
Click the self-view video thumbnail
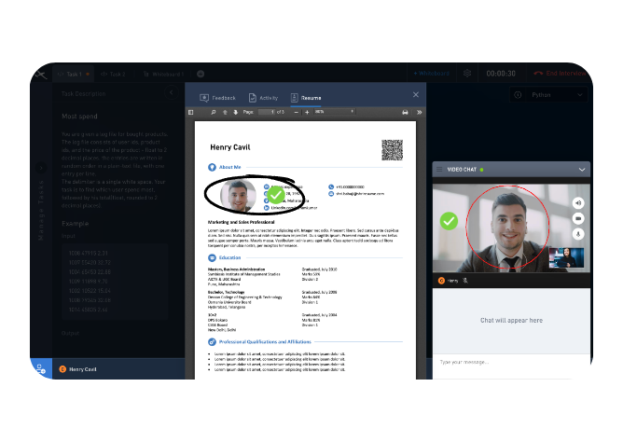point(566,257)
